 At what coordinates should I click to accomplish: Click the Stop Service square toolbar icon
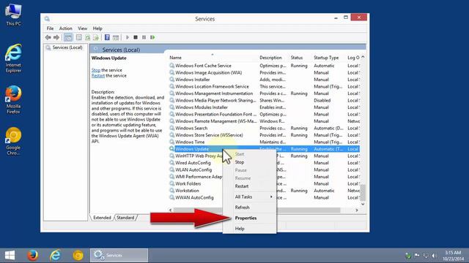[x=136, y=37]
